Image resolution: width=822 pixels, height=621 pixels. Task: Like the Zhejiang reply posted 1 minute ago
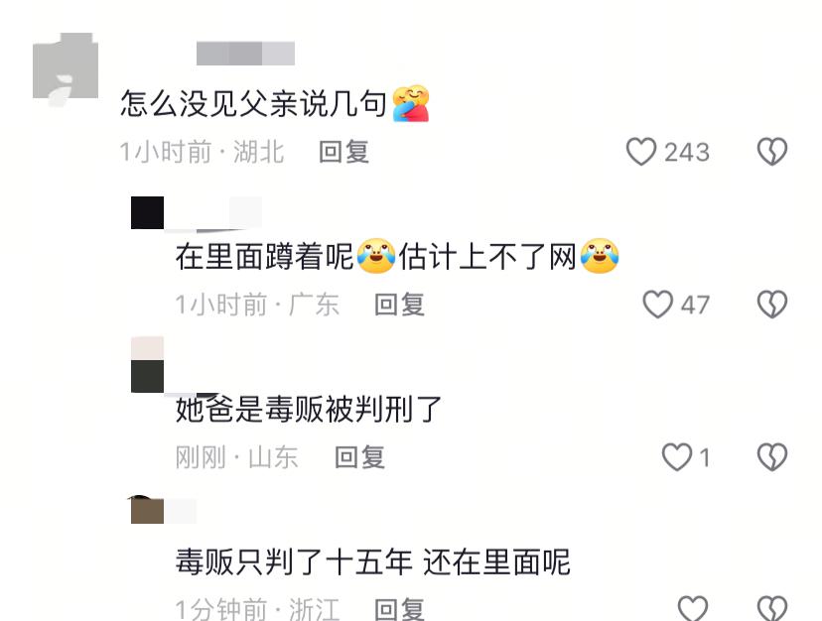click(x=693, y=608)
